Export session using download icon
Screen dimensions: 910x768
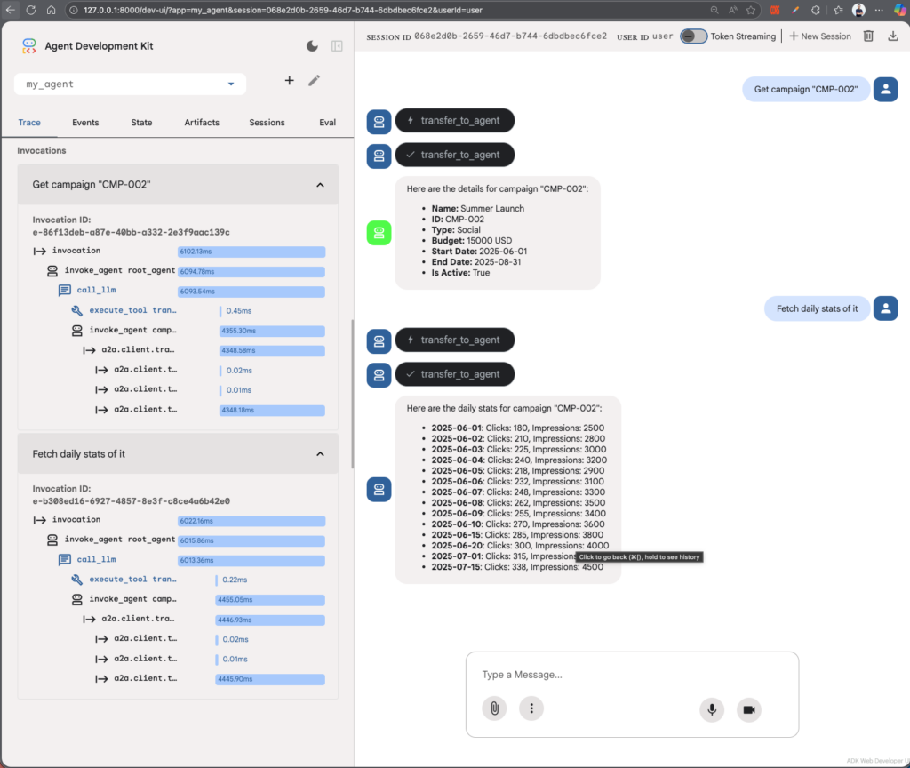coord(893,36)
